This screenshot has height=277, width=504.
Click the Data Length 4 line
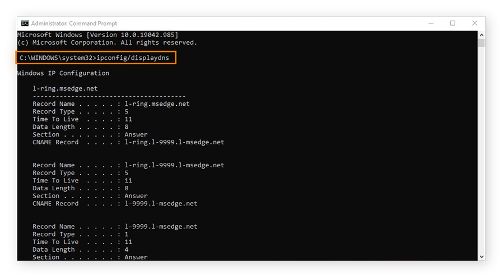(x=80, y=250)
